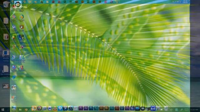Open Adobe Character Animator (Ch) dock icon

click(x=127, y=108)
